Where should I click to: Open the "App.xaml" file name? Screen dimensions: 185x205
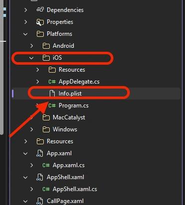(59, 153)
